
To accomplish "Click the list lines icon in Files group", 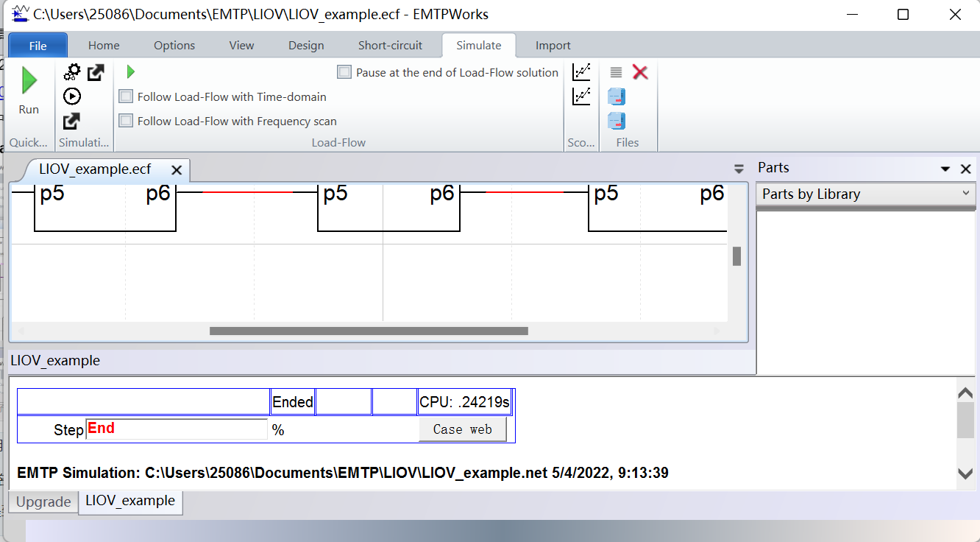I will coord(617,71).
